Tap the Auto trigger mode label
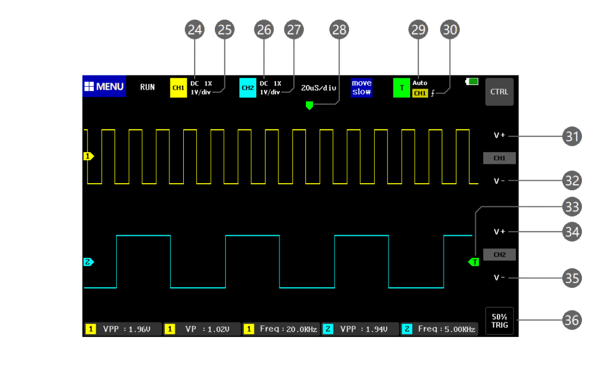The image size is (613, 368). [420, 83]
